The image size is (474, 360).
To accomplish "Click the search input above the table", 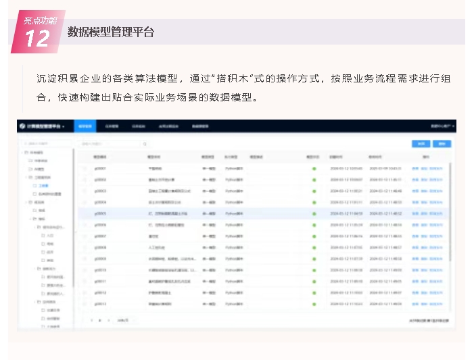I will tap(108, 144).
